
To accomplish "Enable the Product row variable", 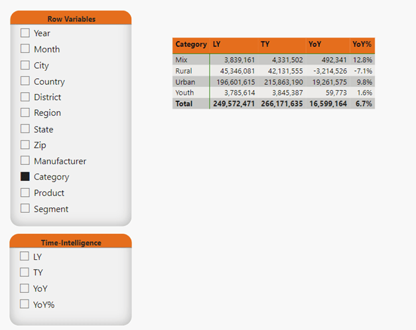I will click(x=25, y=193).
